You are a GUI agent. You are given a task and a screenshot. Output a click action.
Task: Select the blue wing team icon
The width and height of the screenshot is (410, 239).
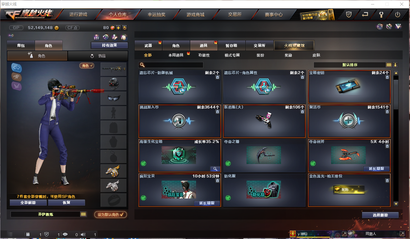coord(17,67)
